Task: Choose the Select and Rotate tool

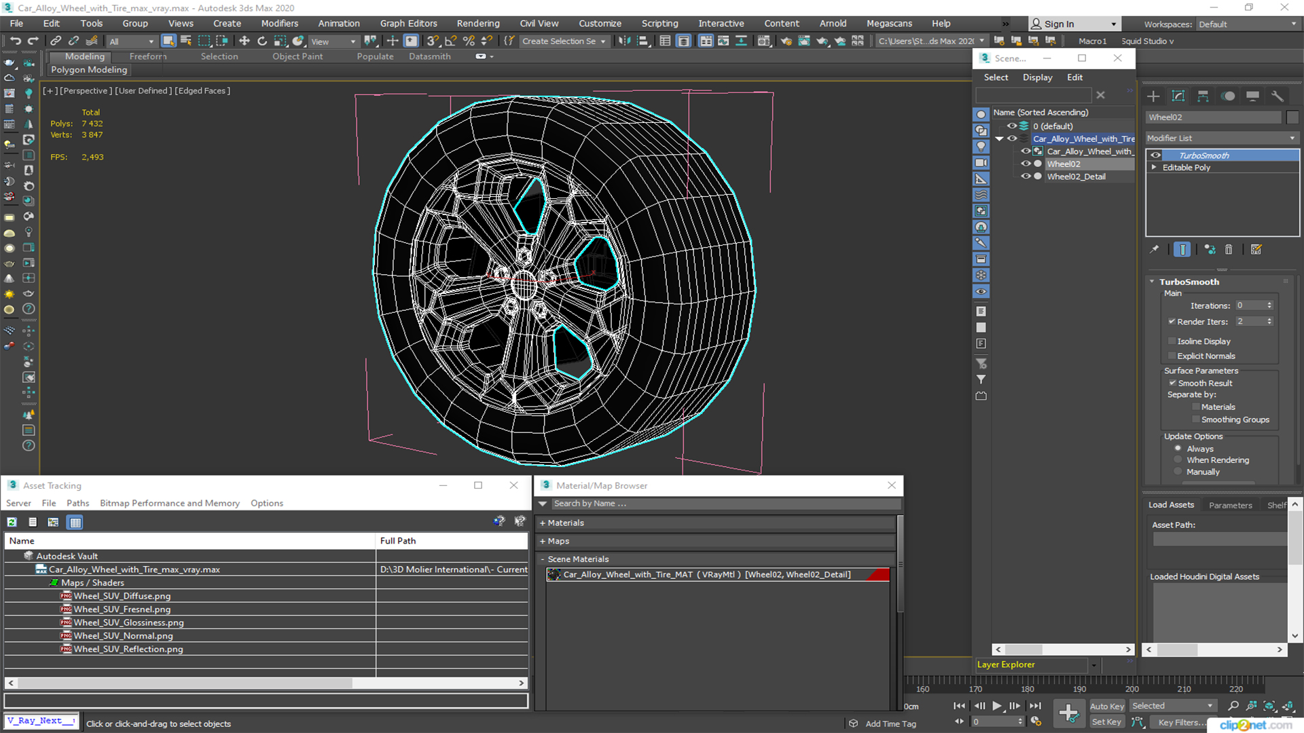Action: click(x=261, y=41)
